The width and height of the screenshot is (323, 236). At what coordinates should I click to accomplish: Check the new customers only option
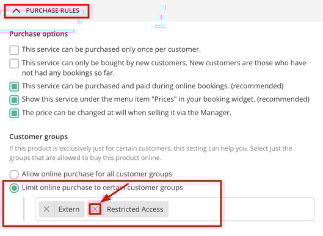[x=14, y=63]
